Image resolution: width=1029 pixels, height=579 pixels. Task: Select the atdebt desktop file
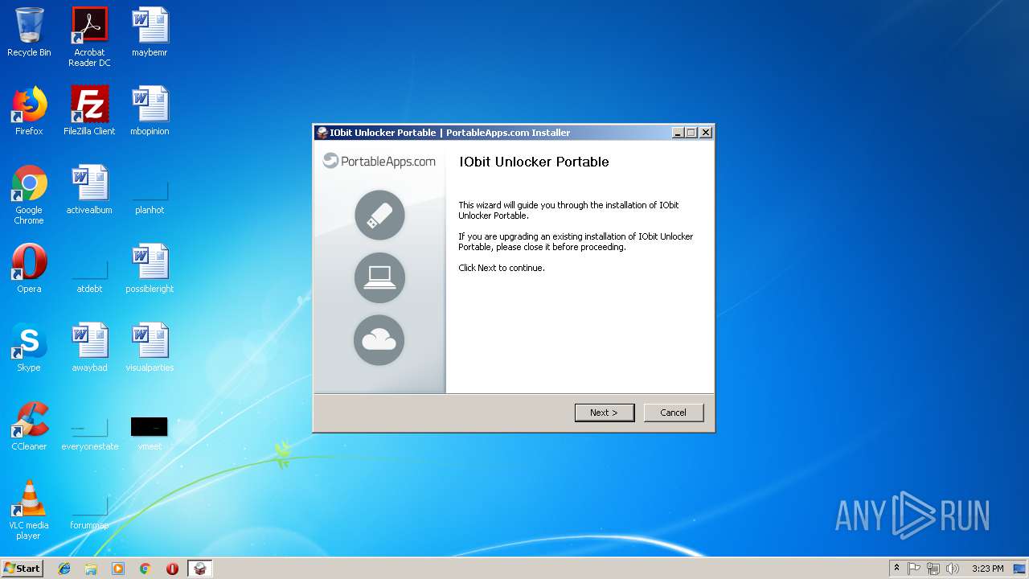(x=89, y=277)
